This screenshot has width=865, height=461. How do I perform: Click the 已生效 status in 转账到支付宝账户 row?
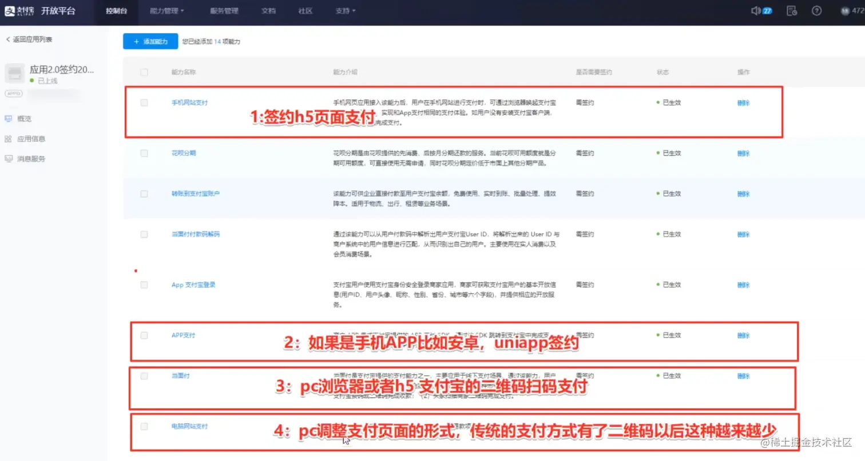click(x=669, y=194)
